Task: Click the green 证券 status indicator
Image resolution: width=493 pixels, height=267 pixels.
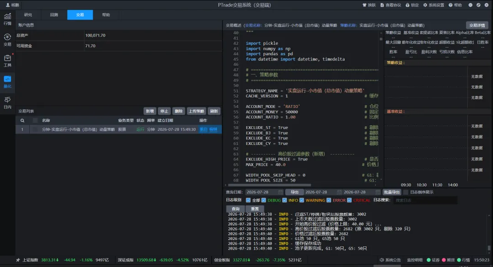Action: (428, 260)
